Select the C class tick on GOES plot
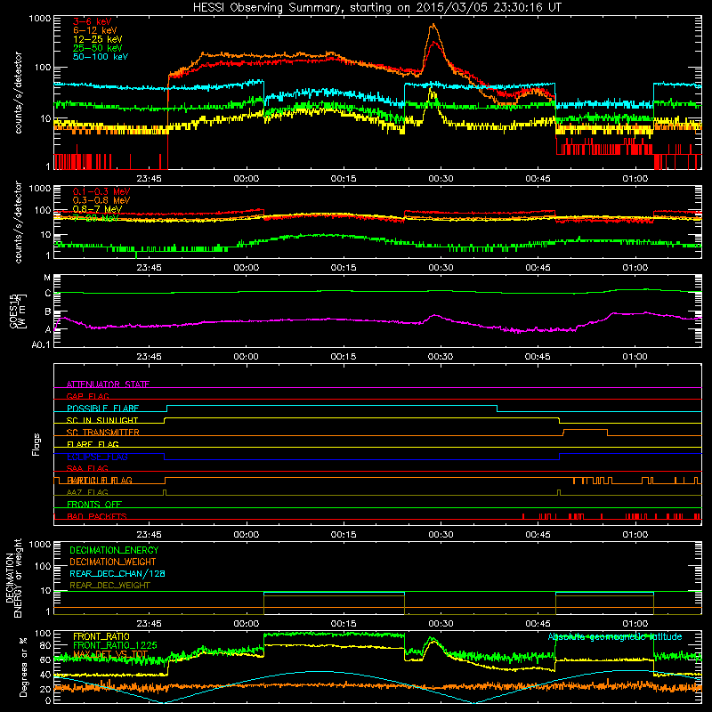The height and width of the screenshot is (712, 712). pyautogui.click(x=48, y=294)
